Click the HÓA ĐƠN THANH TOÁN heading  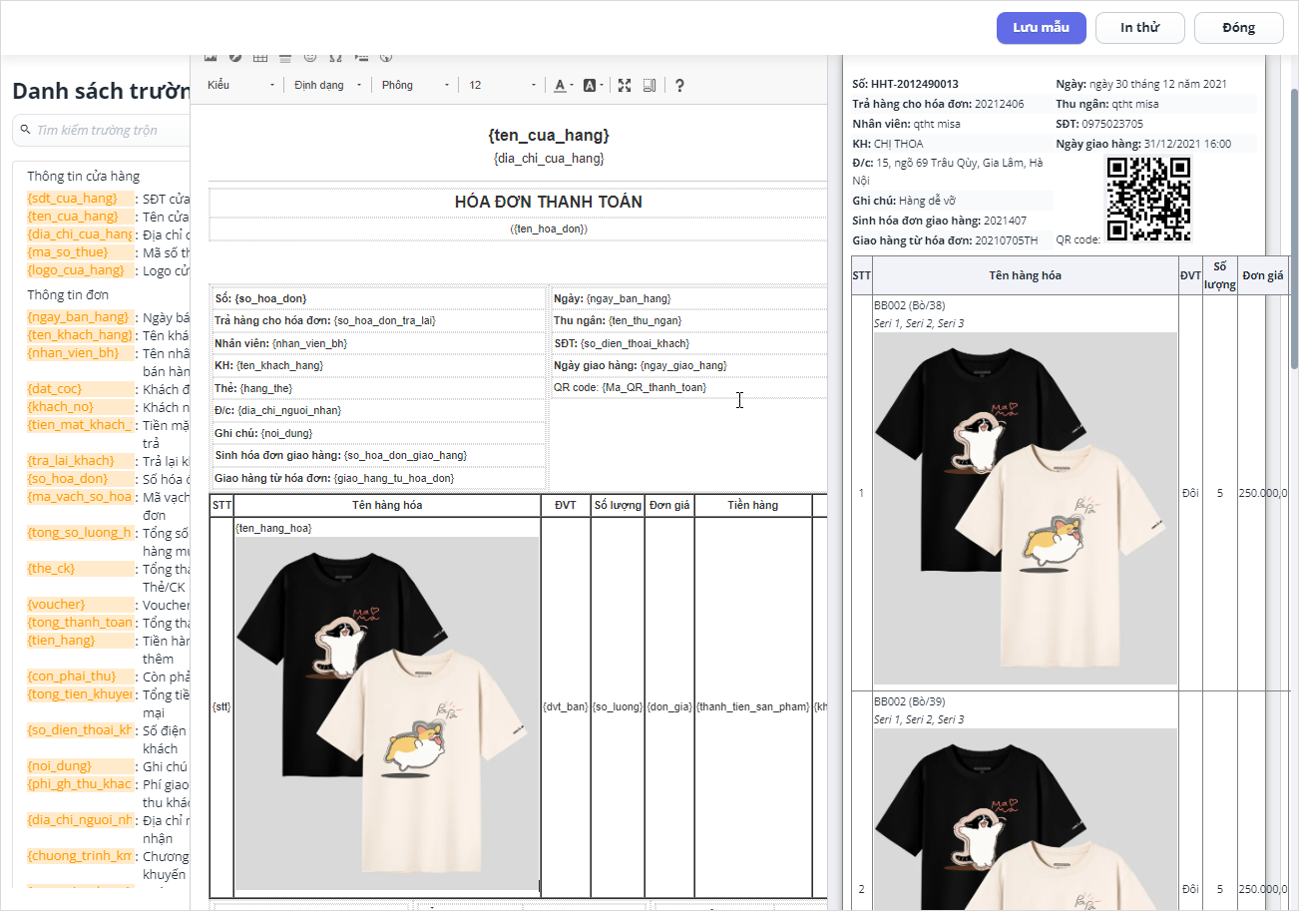coord(549,202)
